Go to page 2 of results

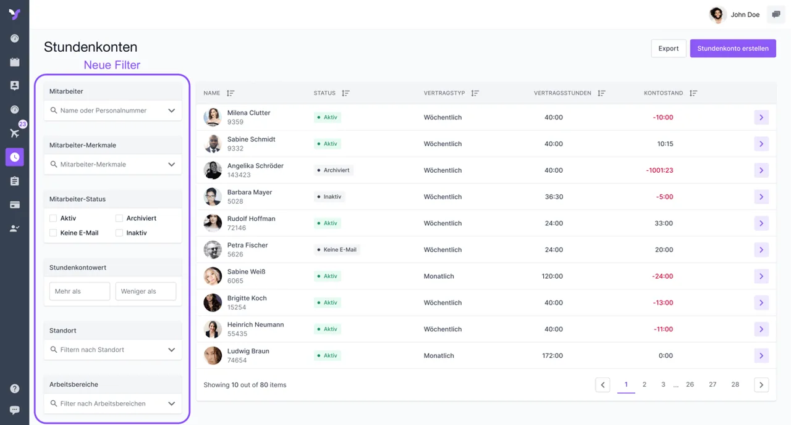tap(644, 384)
